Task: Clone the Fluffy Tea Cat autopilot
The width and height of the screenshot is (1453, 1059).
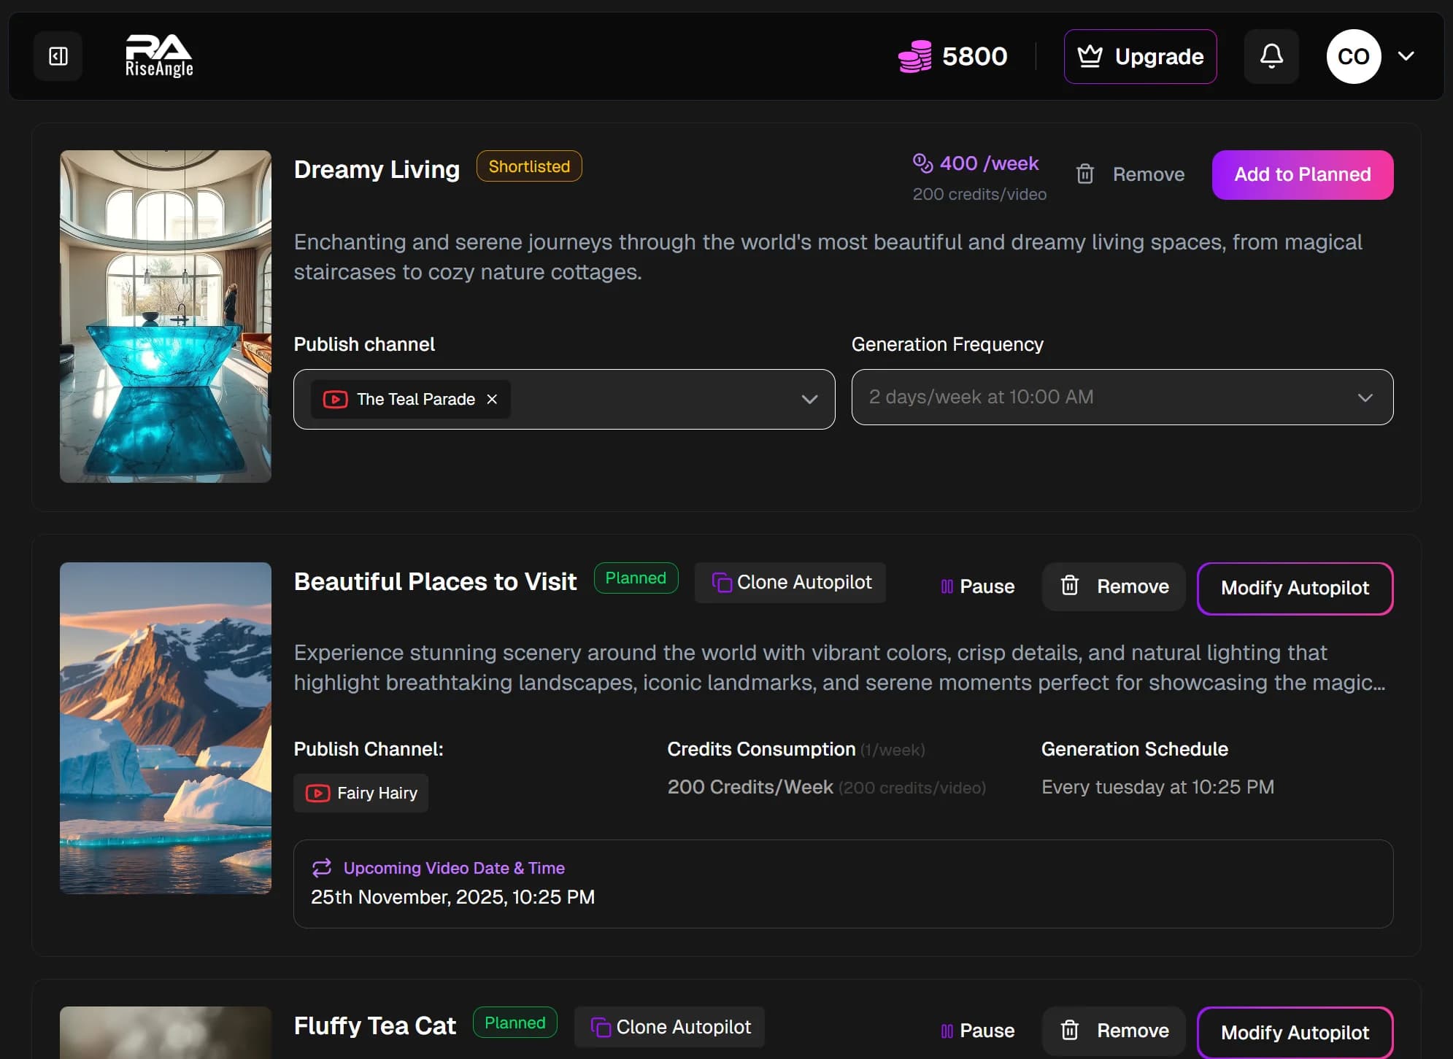Action: click(x=670, y=1027)
